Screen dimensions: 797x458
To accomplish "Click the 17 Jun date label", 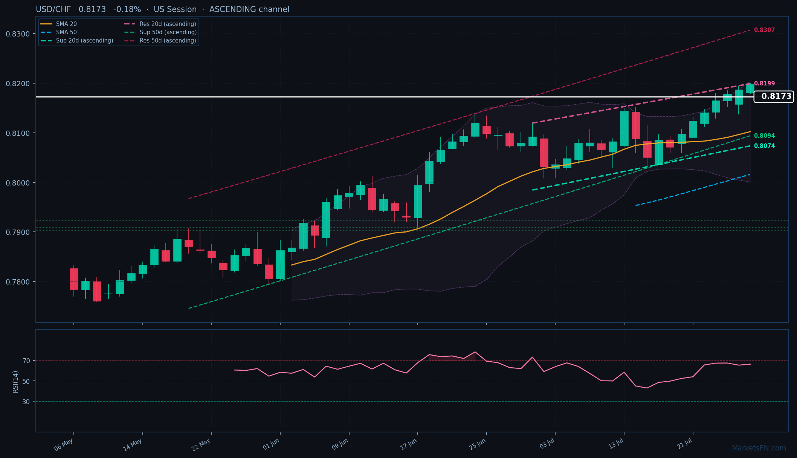I will click(x=409, y=444).
